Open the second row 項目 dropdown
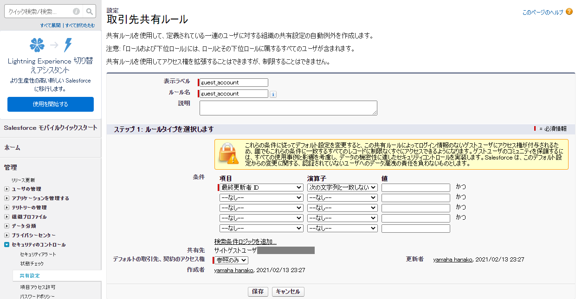Screen dimensions: 576x299 coord(261,198)
